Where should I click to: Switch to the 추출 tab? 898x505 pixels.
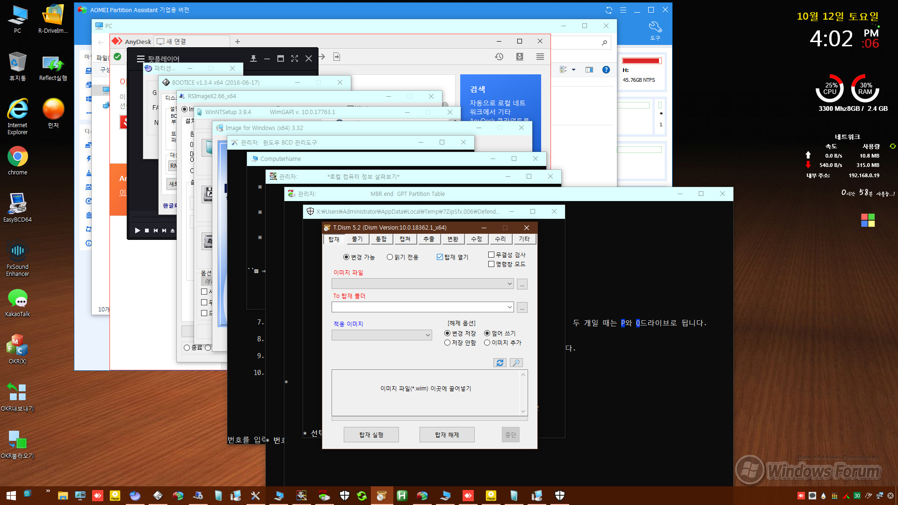(x=429, y=239)
